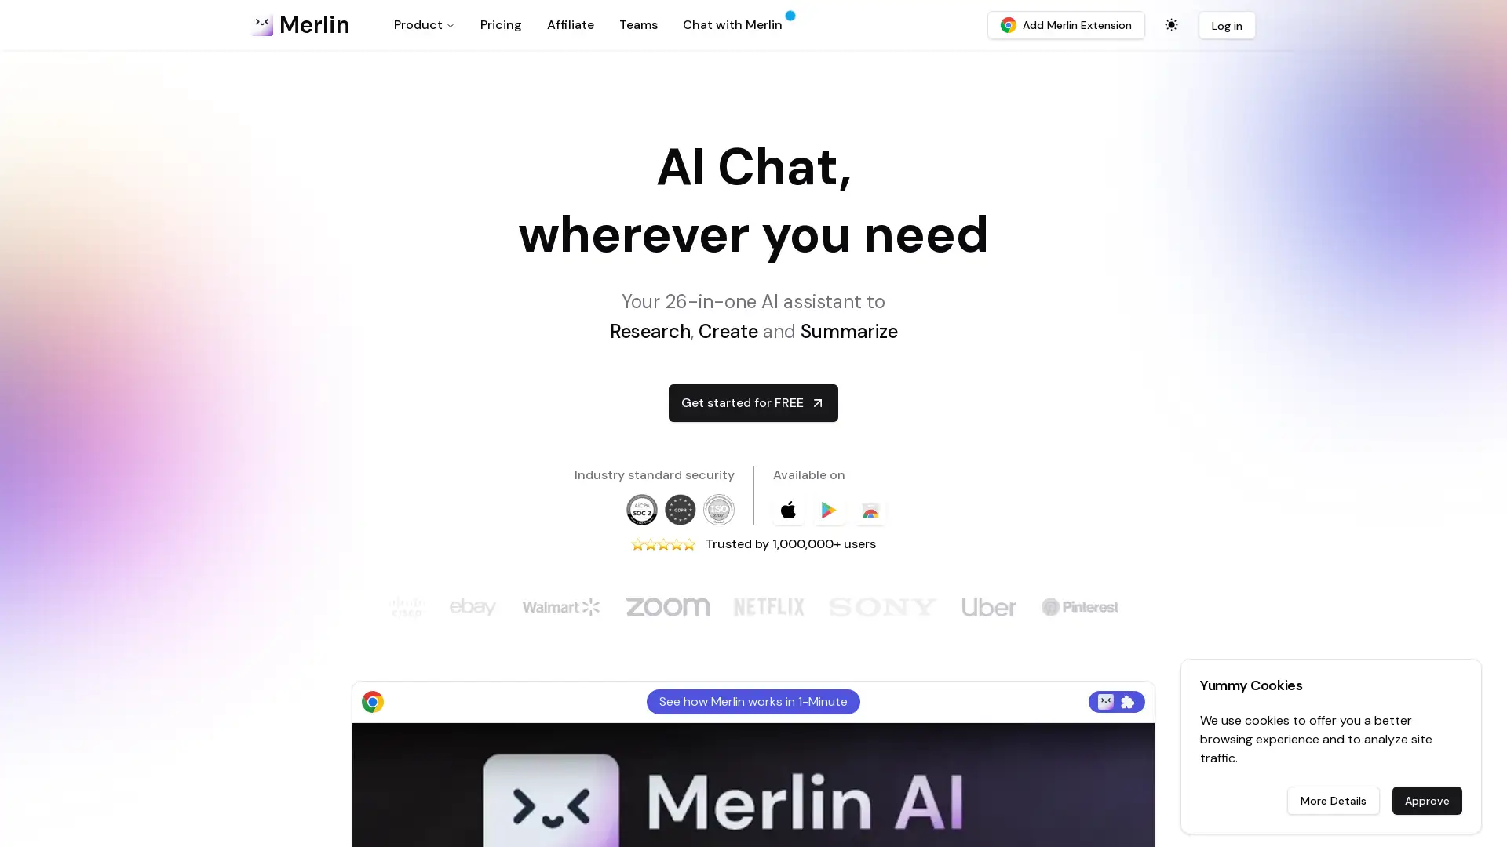The image size is (1507, 847).
Task: Click Get started for FREE button
Action: (x=753, y=402)
